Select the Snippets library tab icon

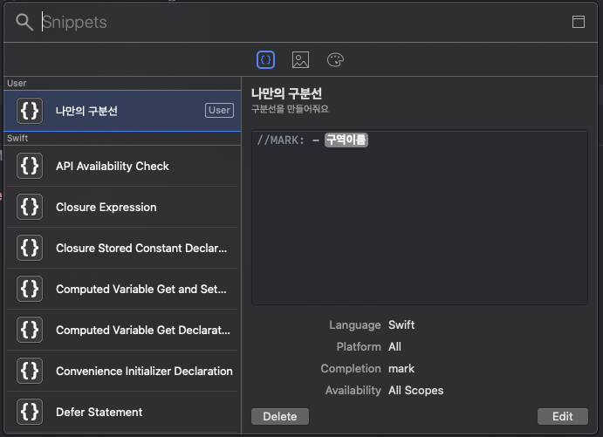[x=265, y=60]
